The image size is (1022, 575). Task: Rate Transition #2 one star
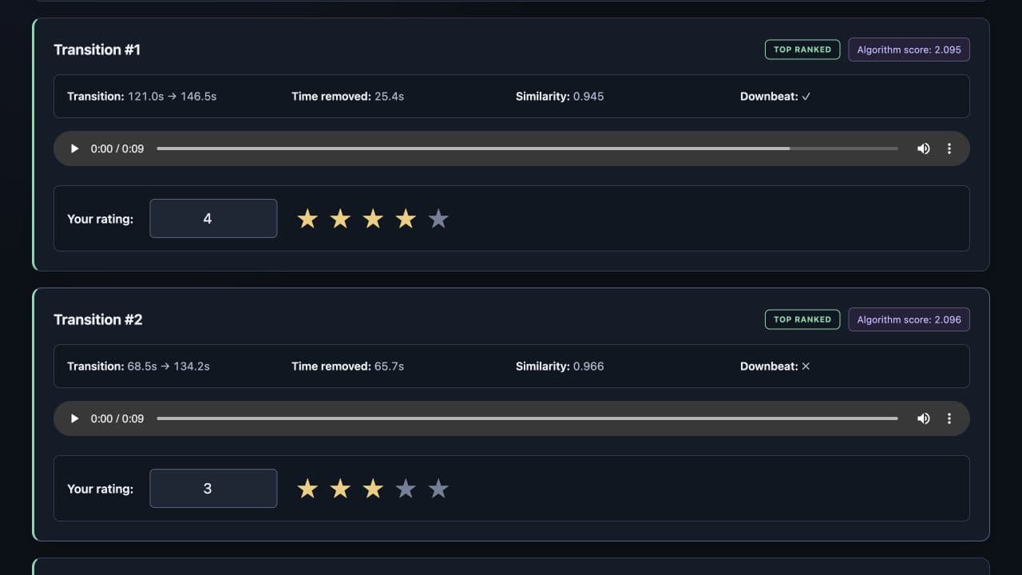(307, 489)
